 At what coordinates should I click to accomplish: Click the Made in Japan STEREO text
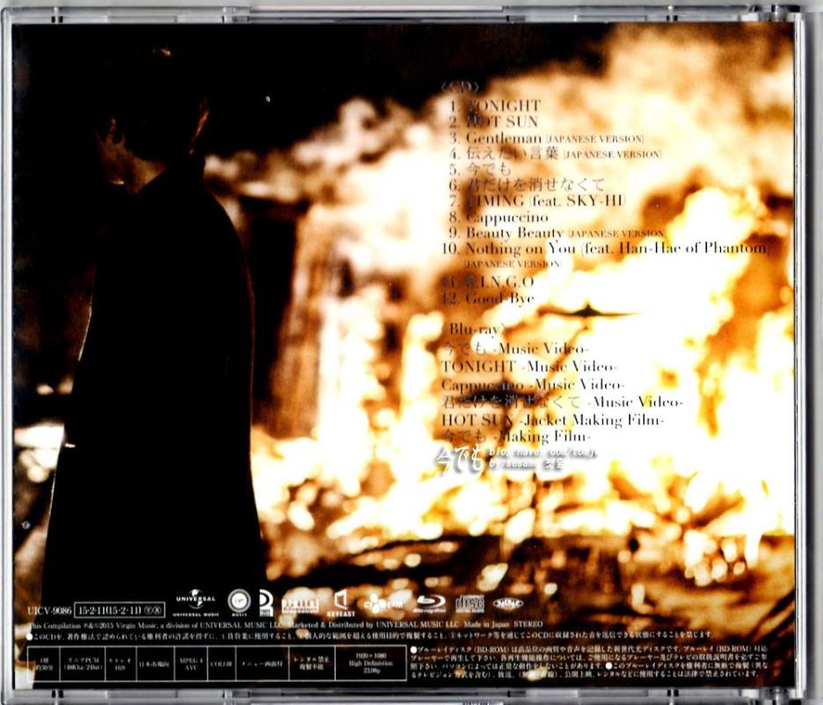point(503,625)
